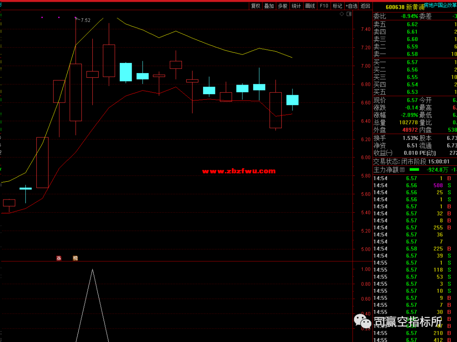Viewport: 457px width, 342px height.
Task: Click the red 涨 marker icon
Action: click(59, 258)
